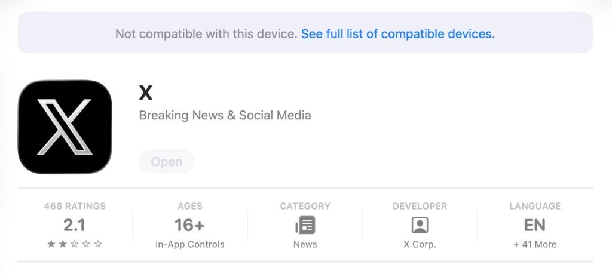612x274 pixels.
Task: Open the full list of compatible devices
Action: 397,34
